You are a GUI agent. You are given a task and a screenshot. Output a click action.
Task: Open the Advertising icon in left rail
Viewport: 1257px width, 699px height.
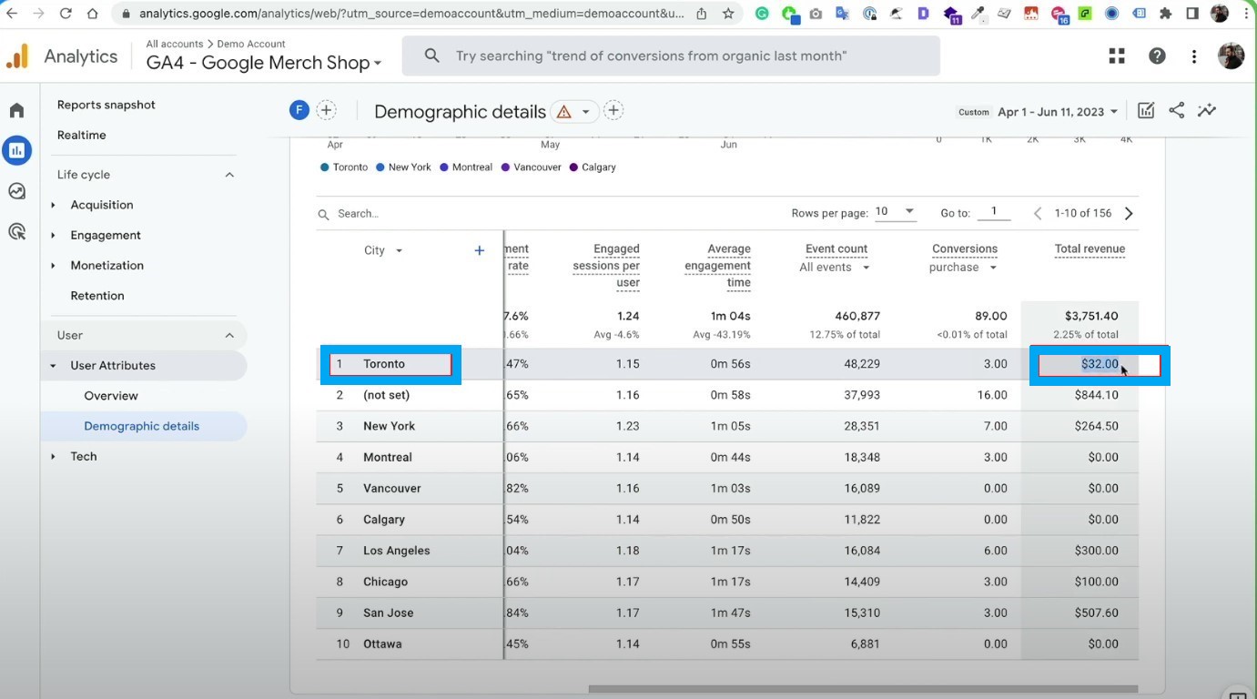point(16,232)
